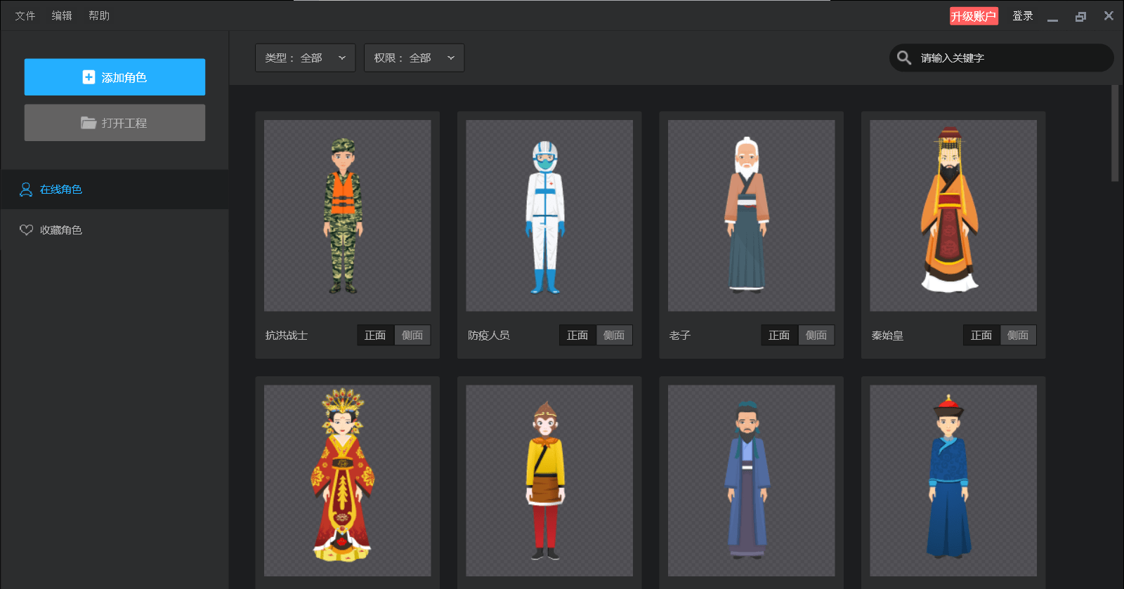The height and width of the screenshot is (589, 1124).
Task: Click the folder icon on 打开工程
Action: point(89,123)
